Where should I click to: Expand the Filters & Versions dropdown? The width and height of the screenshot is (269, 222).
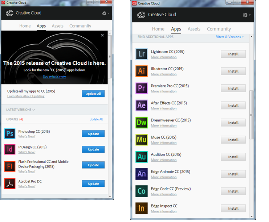pos(229,37)
